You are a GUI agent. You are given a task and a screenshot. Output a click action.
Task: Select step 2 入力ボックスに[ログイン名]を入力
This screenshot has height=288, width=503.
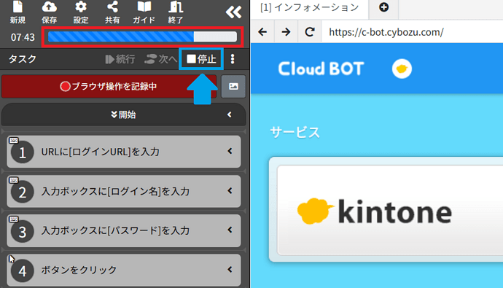tap(124, 191)
